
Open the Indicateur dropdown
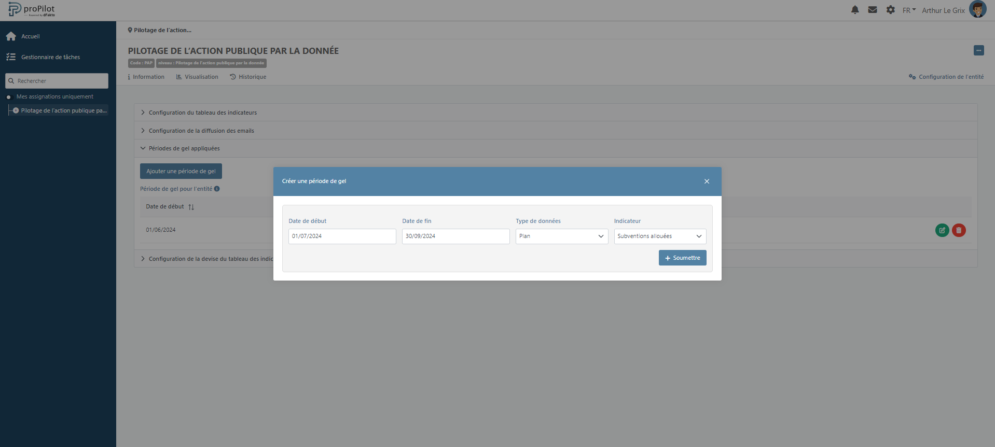click(x=659, y=236)
